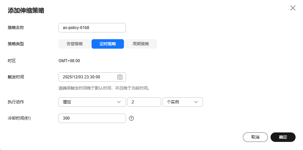Focus the cooldown time field showing 300
Viewport: 303px width, 150px height.
[x=92, y=118]
